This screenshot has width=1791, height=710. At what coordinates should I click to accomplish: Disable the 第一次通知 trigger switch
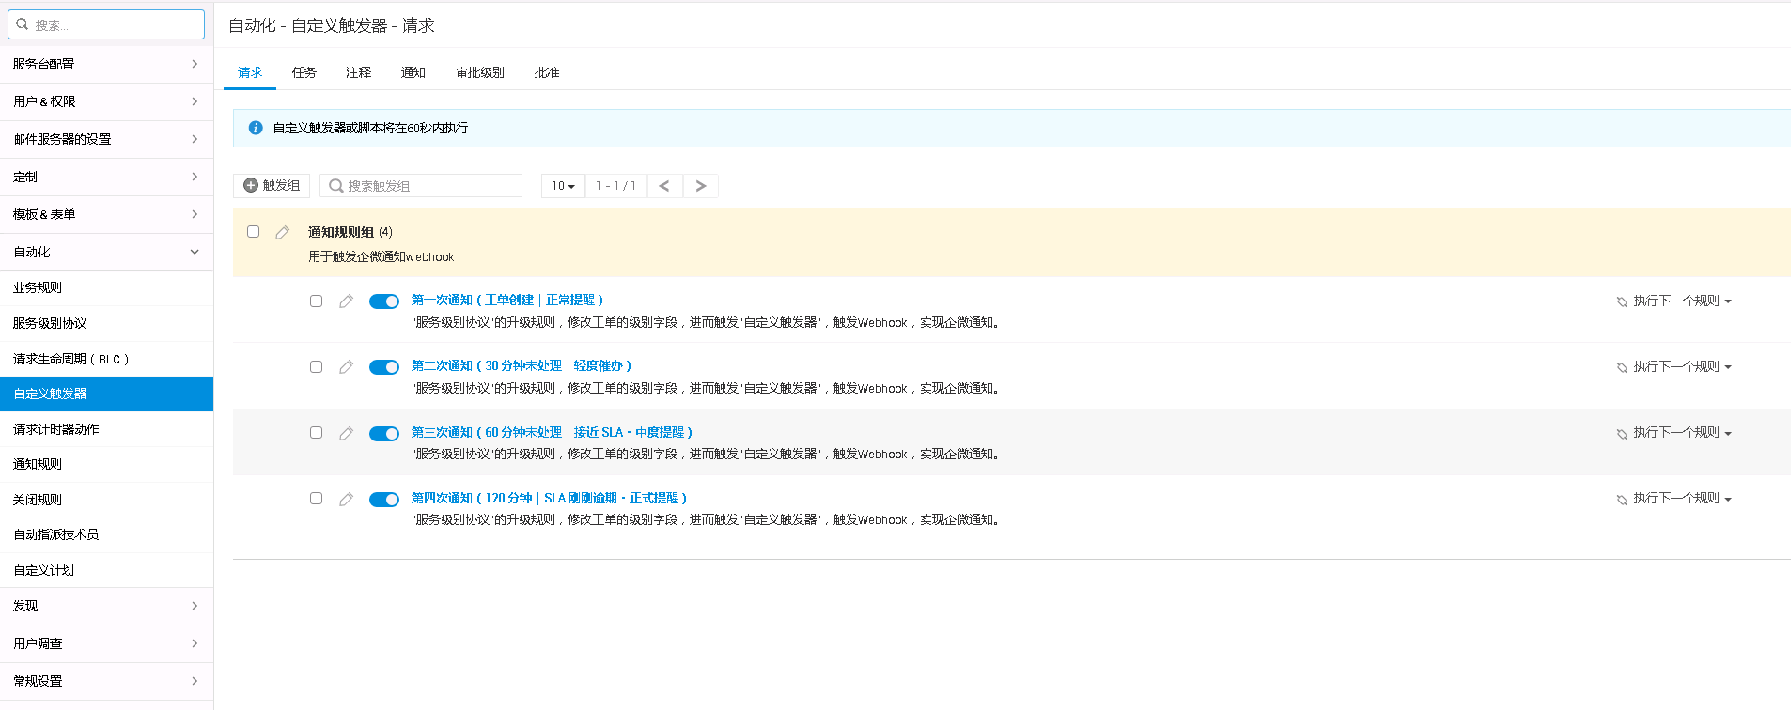click(384, 301)
